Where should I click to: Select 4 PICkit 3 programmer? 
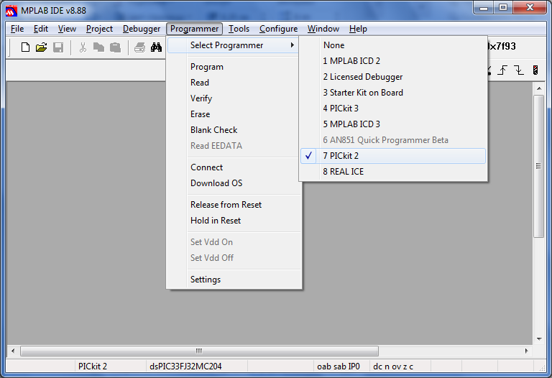393,109
